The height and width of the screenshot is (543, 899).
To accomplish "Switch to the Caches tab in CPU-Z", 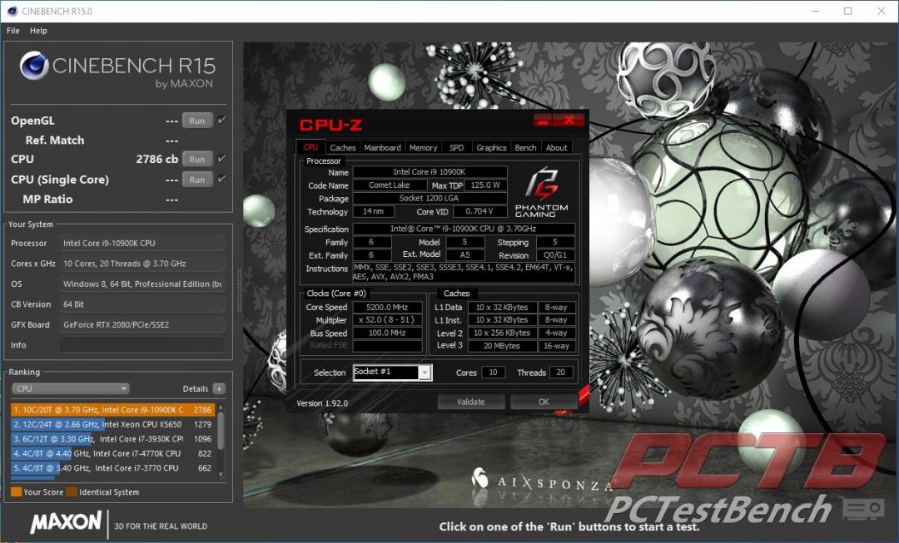I will (x=343, y=147).
